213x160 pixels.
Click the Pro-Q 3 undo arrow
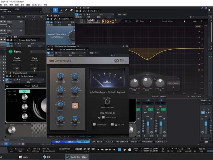click(126, 21)
